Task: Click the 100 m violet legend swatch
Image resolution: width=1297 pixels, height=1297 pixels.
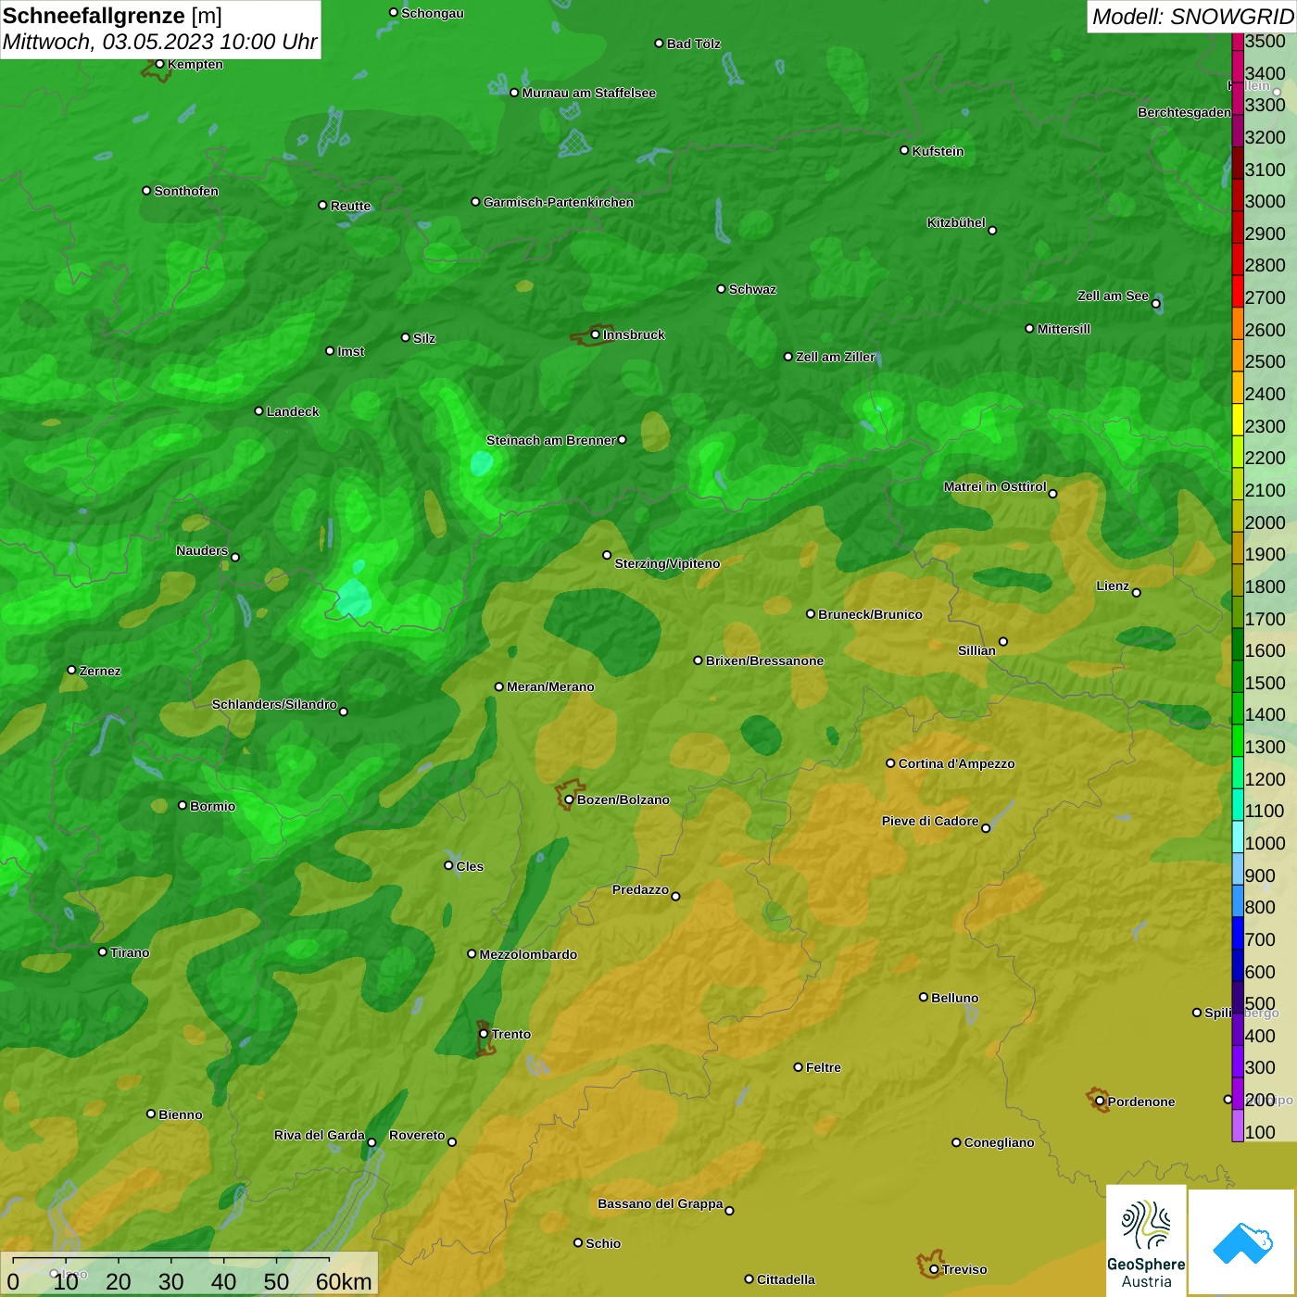Action: pyautogui.click(x=1238, y=1126)
